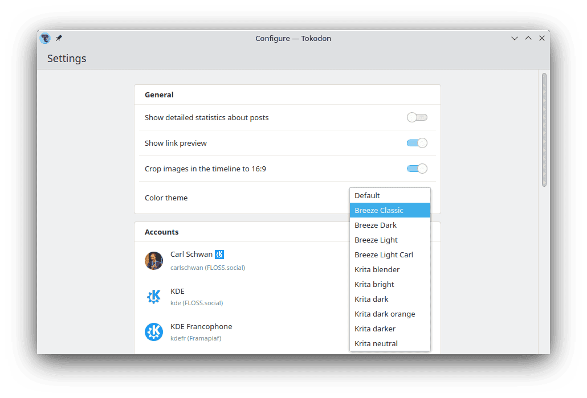This screenshot has height=398, width=587.
Task: Pick the Breeze Light theme
Action: click(x=390, y=240)
